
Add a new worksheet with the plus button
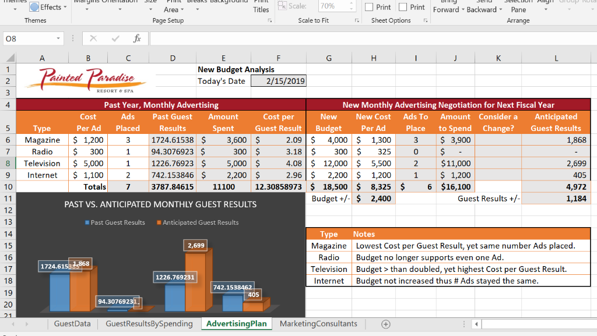[x=386, y=324]
